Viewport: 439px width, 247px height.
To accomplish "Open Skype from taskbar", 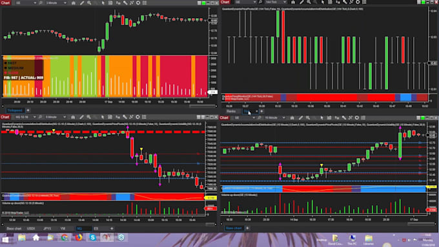I will coord(93,238).
